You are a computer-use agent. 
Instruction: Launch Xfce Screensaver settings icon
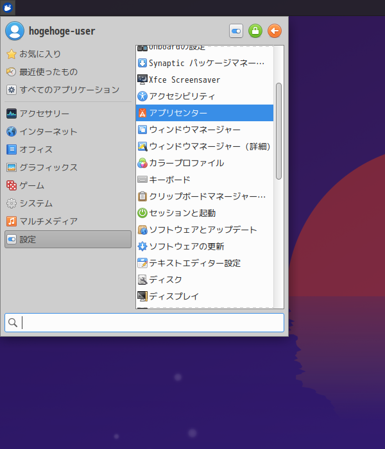pyautogui.click(x=142, y=80)
